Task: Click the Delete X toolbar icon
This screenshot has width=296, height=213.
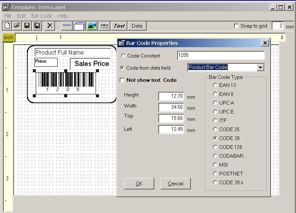Action: 50,26
